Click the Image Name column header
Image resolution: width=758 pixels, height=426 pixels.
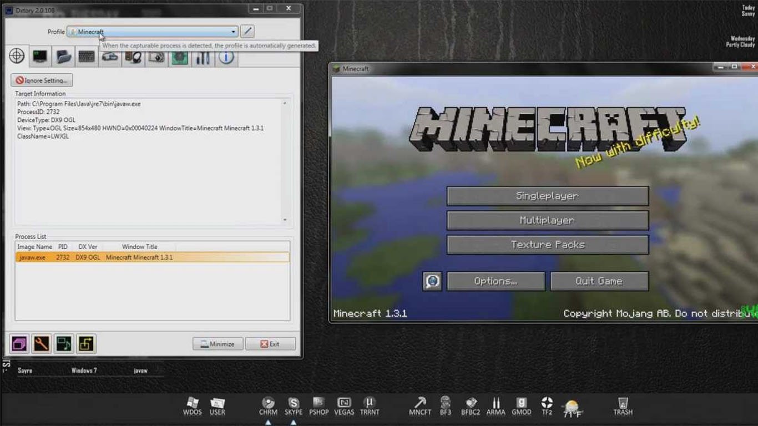(x=34, y=247)
